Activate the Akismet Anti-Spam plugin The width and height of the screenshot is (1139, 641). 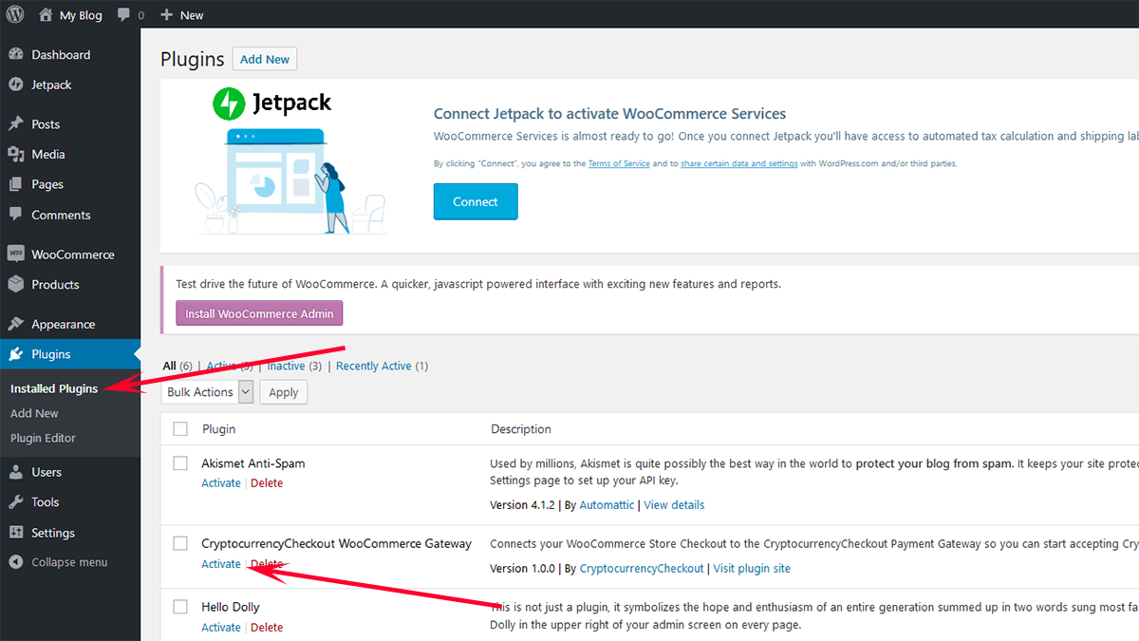coord(221,482)
